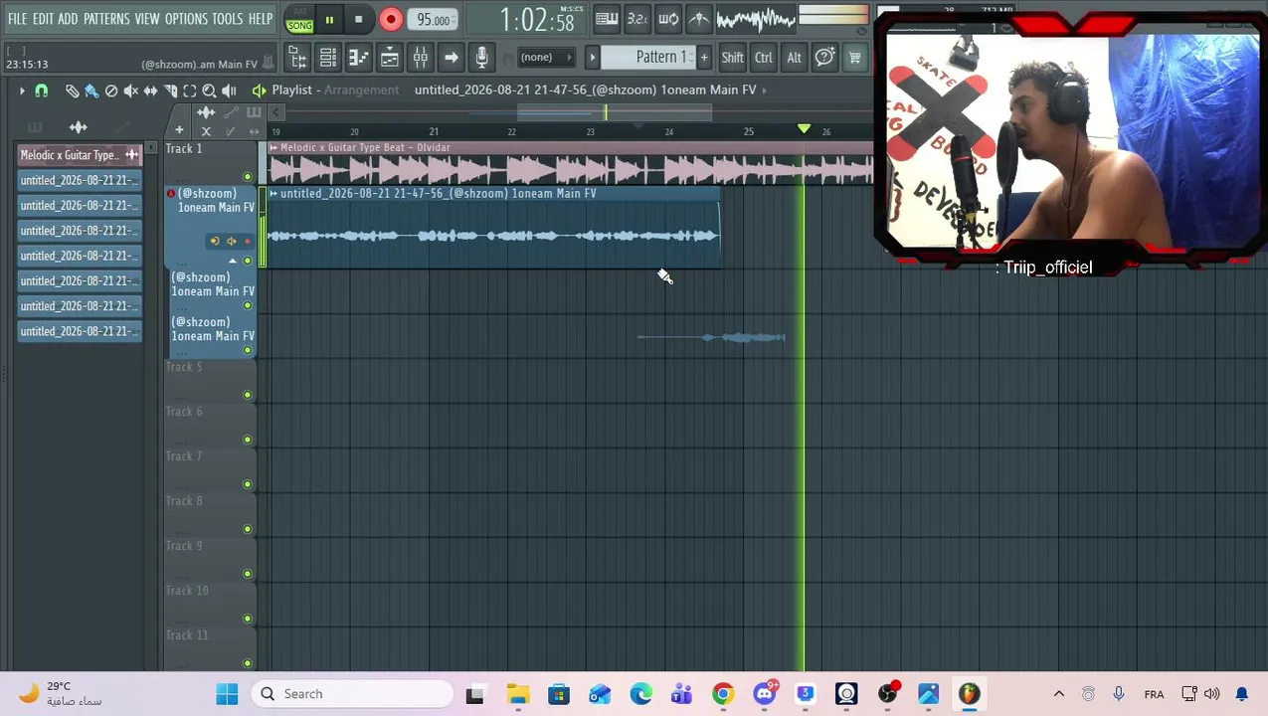Click the tempo 95.000 field
This screenshot has width=1268, height=716.
tap(433, 20)
